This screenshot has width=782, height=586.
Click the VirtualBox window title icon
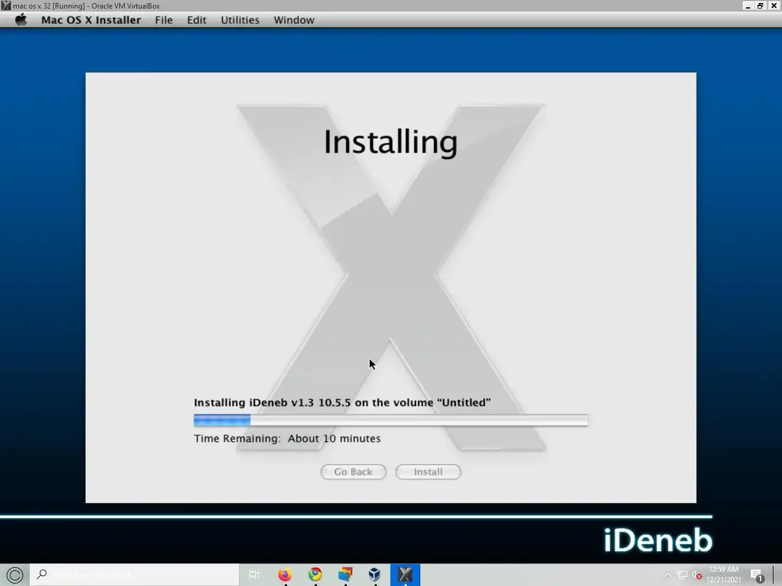tap(6, 5)
